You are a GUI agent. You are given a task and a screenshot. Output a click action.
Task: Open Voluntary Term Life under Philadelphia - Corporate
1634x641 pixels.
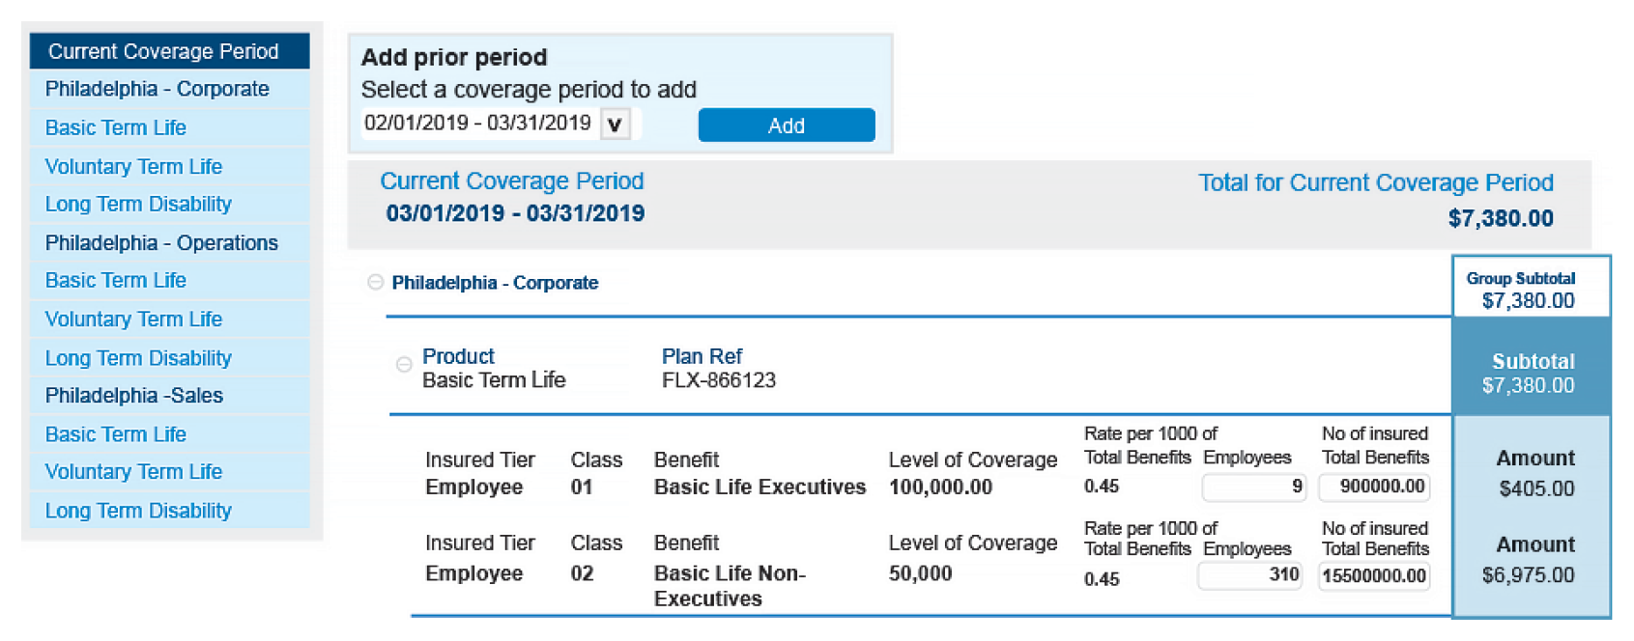133,166
